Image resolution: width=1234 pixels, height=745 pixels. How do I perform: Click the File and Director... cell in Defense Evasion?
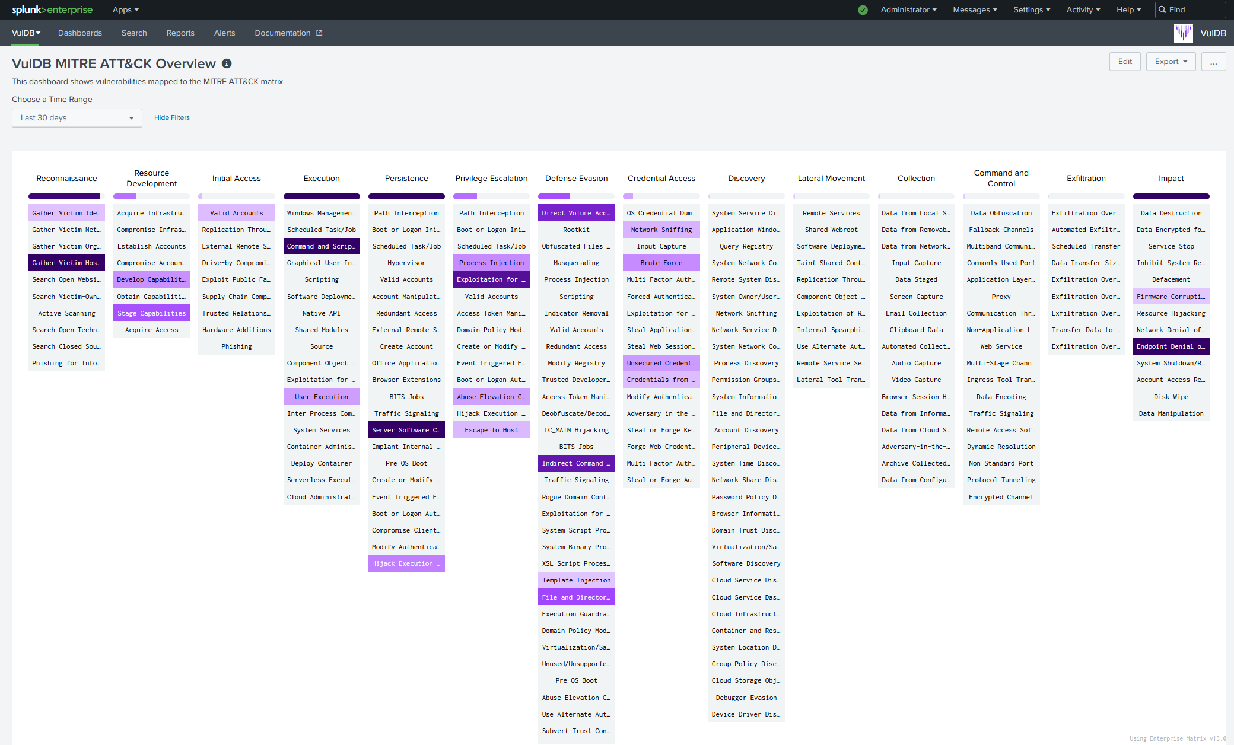576,597
